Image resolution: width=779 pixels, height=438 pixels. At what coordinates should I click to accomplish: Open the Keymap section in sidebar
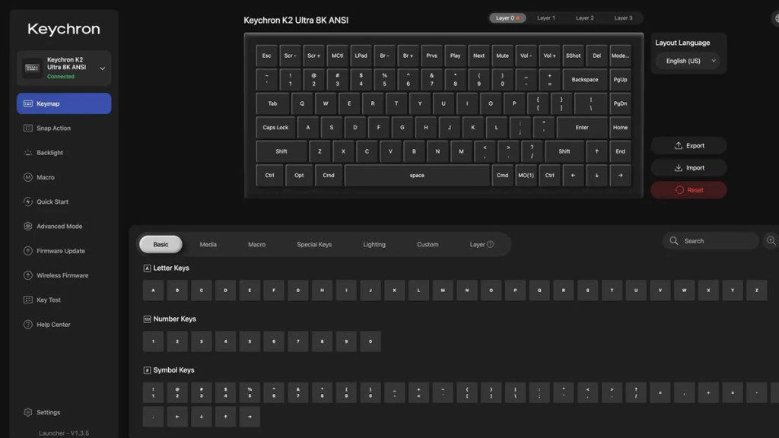[64, 103]
